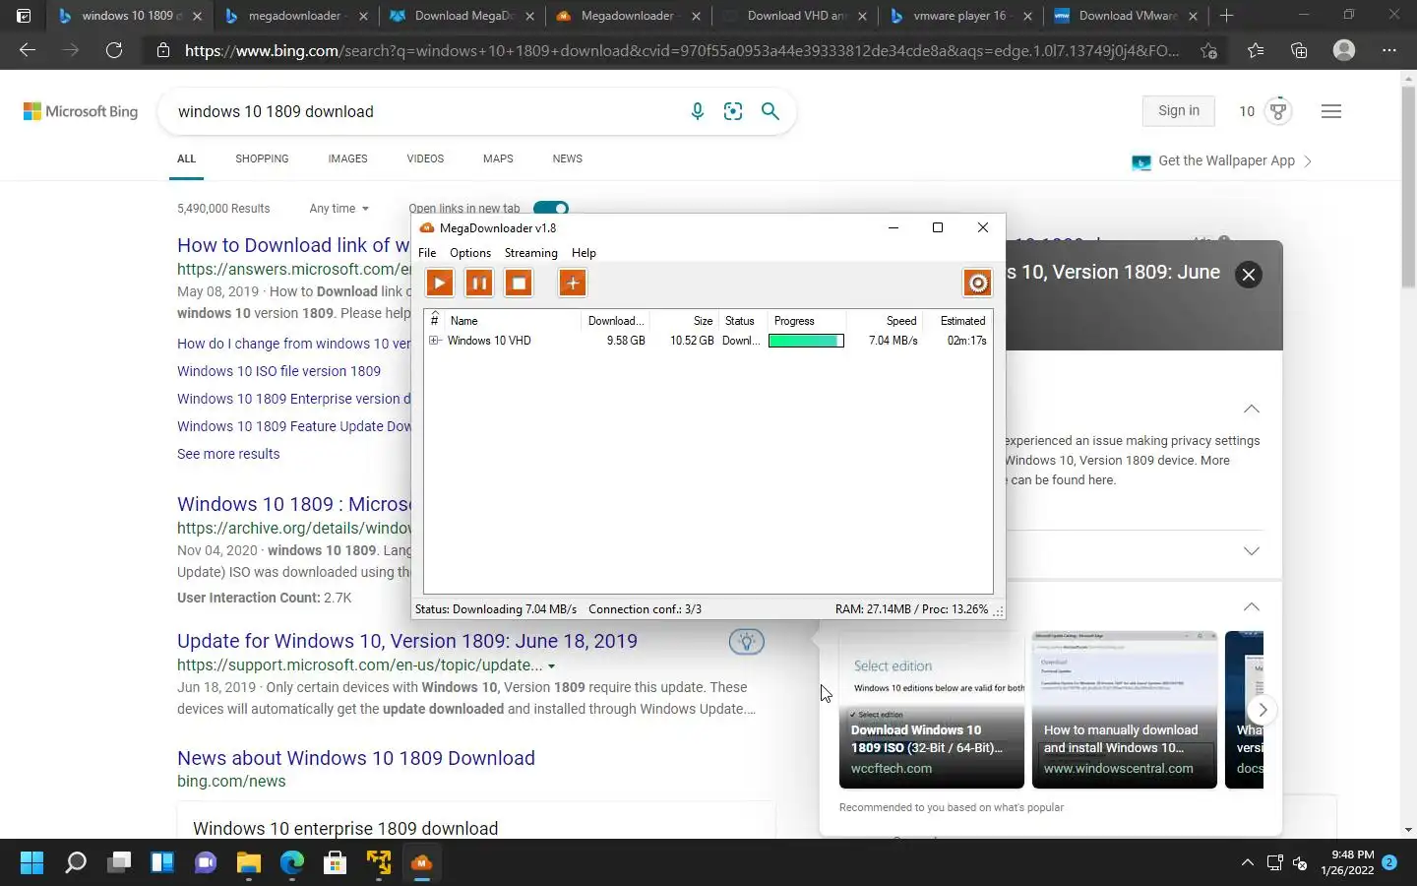Click the Windows 10 VHD progress bar
Screen dimensions: 1417x886
806,341
